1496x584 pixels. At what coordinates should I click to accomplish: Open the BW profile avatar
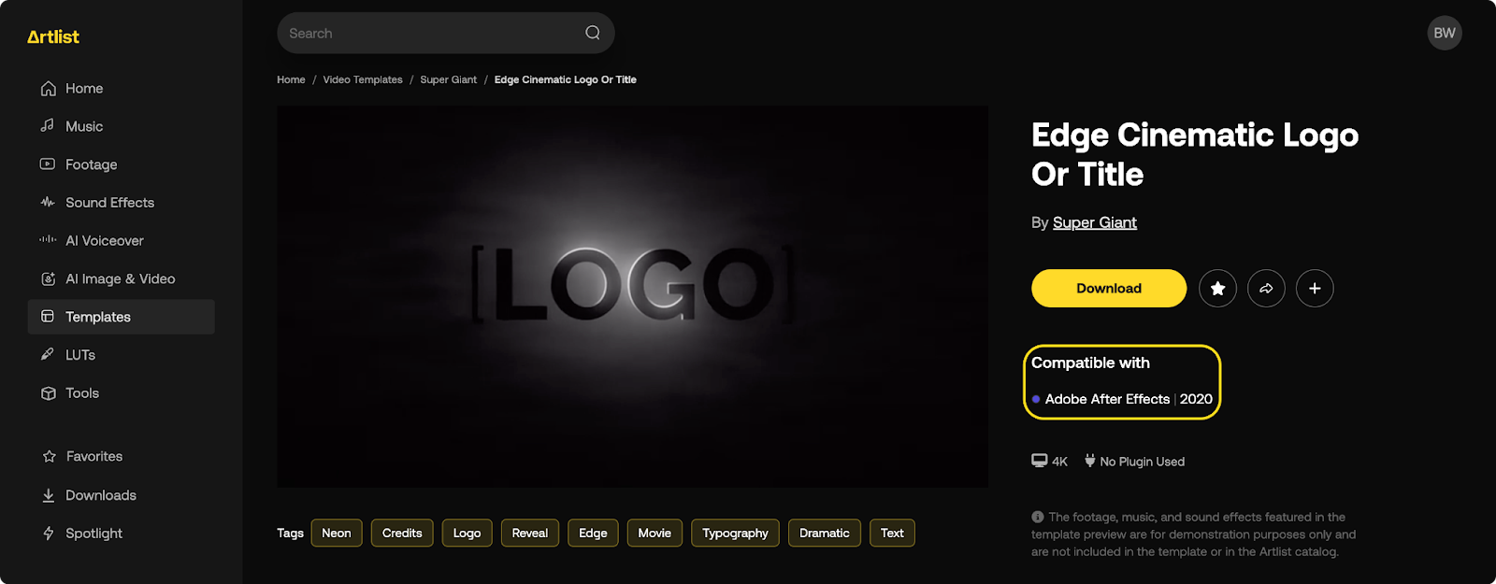pos(1444,33)
